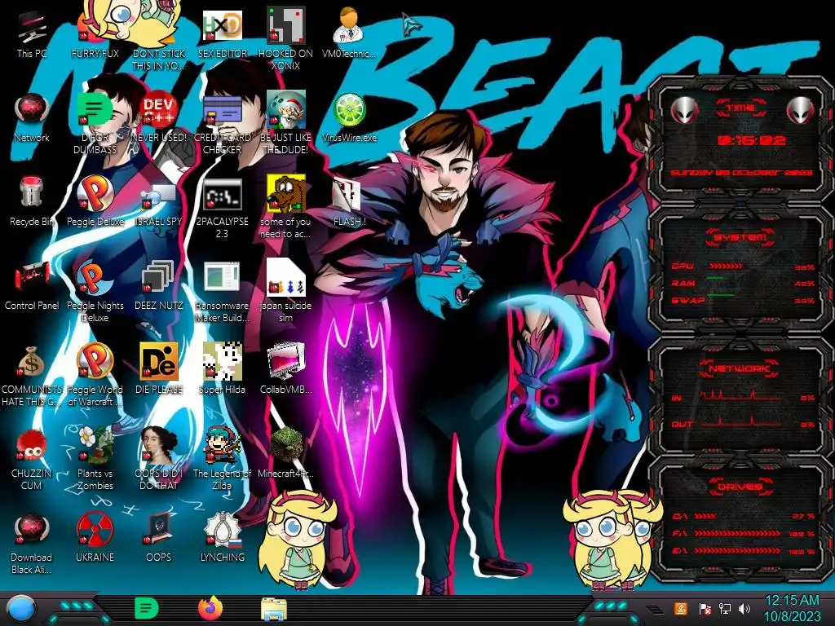Click the F:\ drive usage bar

(x=737, y=533)
